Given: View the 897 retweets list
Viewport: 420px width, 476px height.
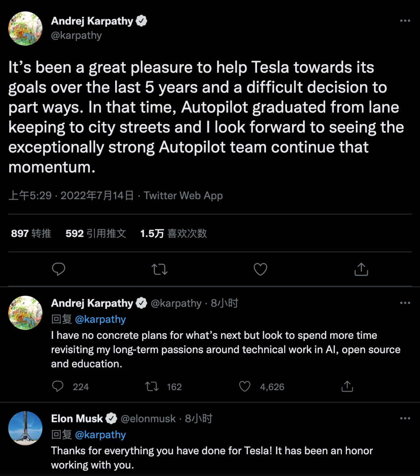Looking at the screenshot, I should [x=31, y=234].
